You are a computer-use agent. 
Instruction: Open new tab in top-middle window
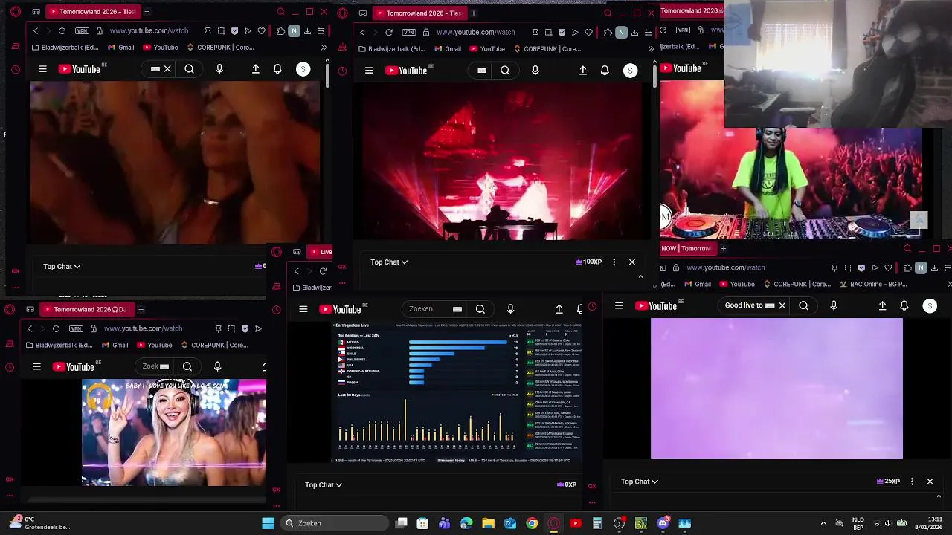(474, 13)
